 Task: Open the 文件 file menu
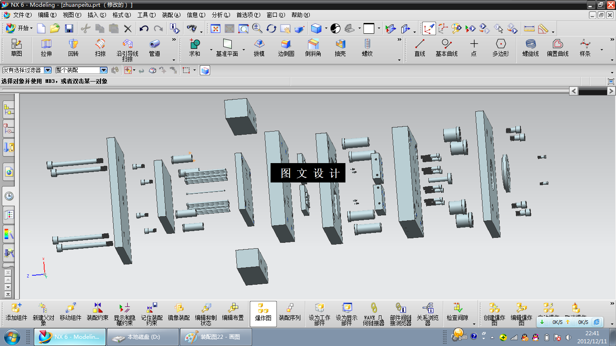click(23, 15)
